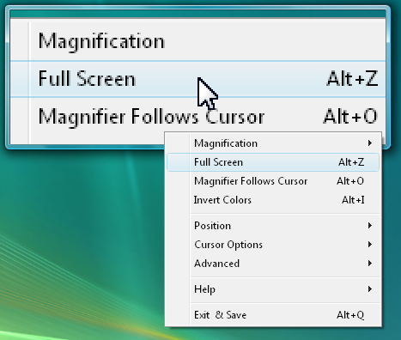This screenshot has height=340, width=401.
Task: Open the Cursor Options menu entry
Action: [x=273, y=245]
